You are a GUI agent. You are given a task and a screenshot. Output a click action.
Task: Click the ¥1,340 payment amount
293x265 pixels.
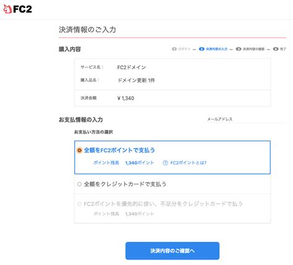(125, 98)
